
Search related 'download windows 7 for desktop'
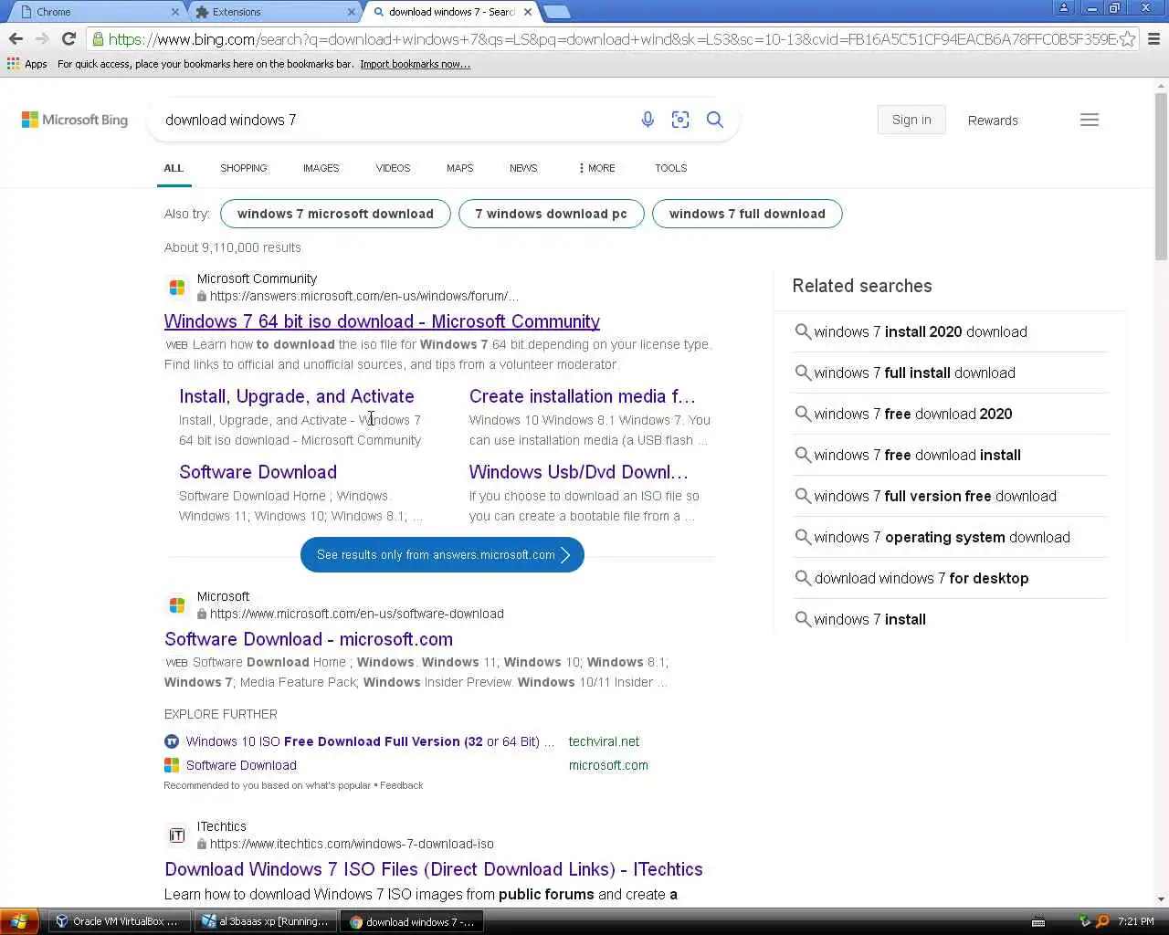tap(922, 578)
